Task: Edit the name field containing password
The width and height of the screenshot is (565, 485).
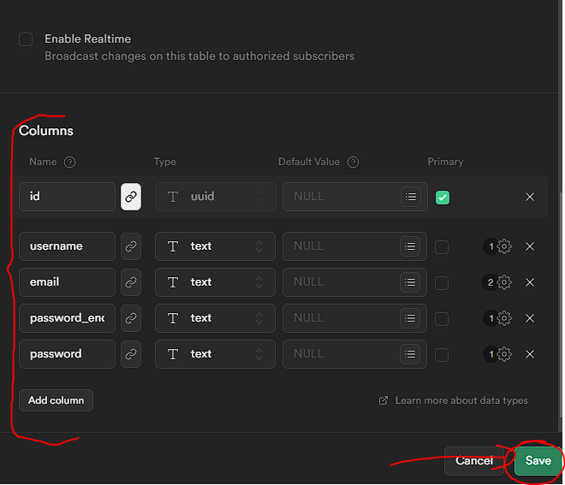Action: [67, 354]
